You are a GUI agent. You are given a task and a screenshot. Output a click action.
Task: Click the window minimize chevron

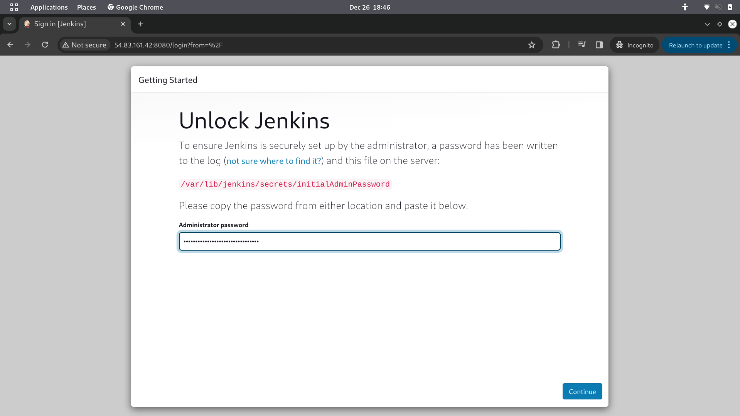707,24
